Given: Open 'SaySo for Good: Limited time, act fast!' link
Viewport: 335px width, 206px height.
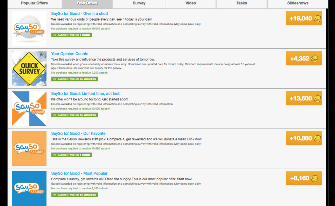Looking at the screenshot, I should 86,94.
